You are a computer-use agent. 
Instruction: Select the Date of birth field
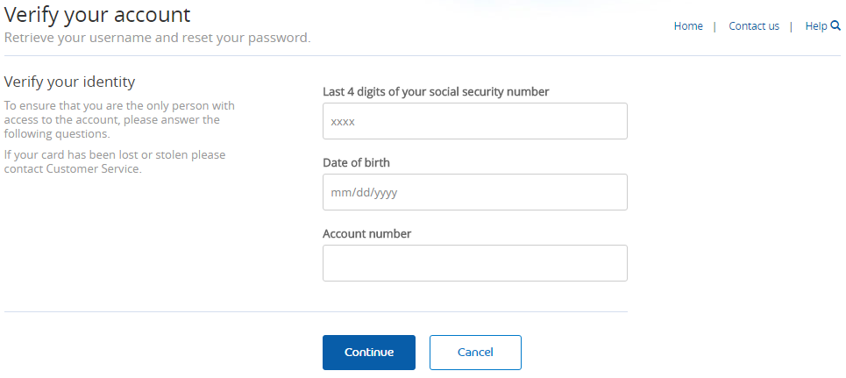[475, 192]
